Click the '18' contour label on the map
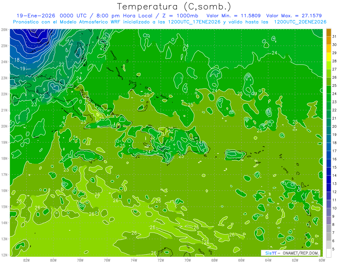This screenshot has width=342, height=264. (17, 60)
